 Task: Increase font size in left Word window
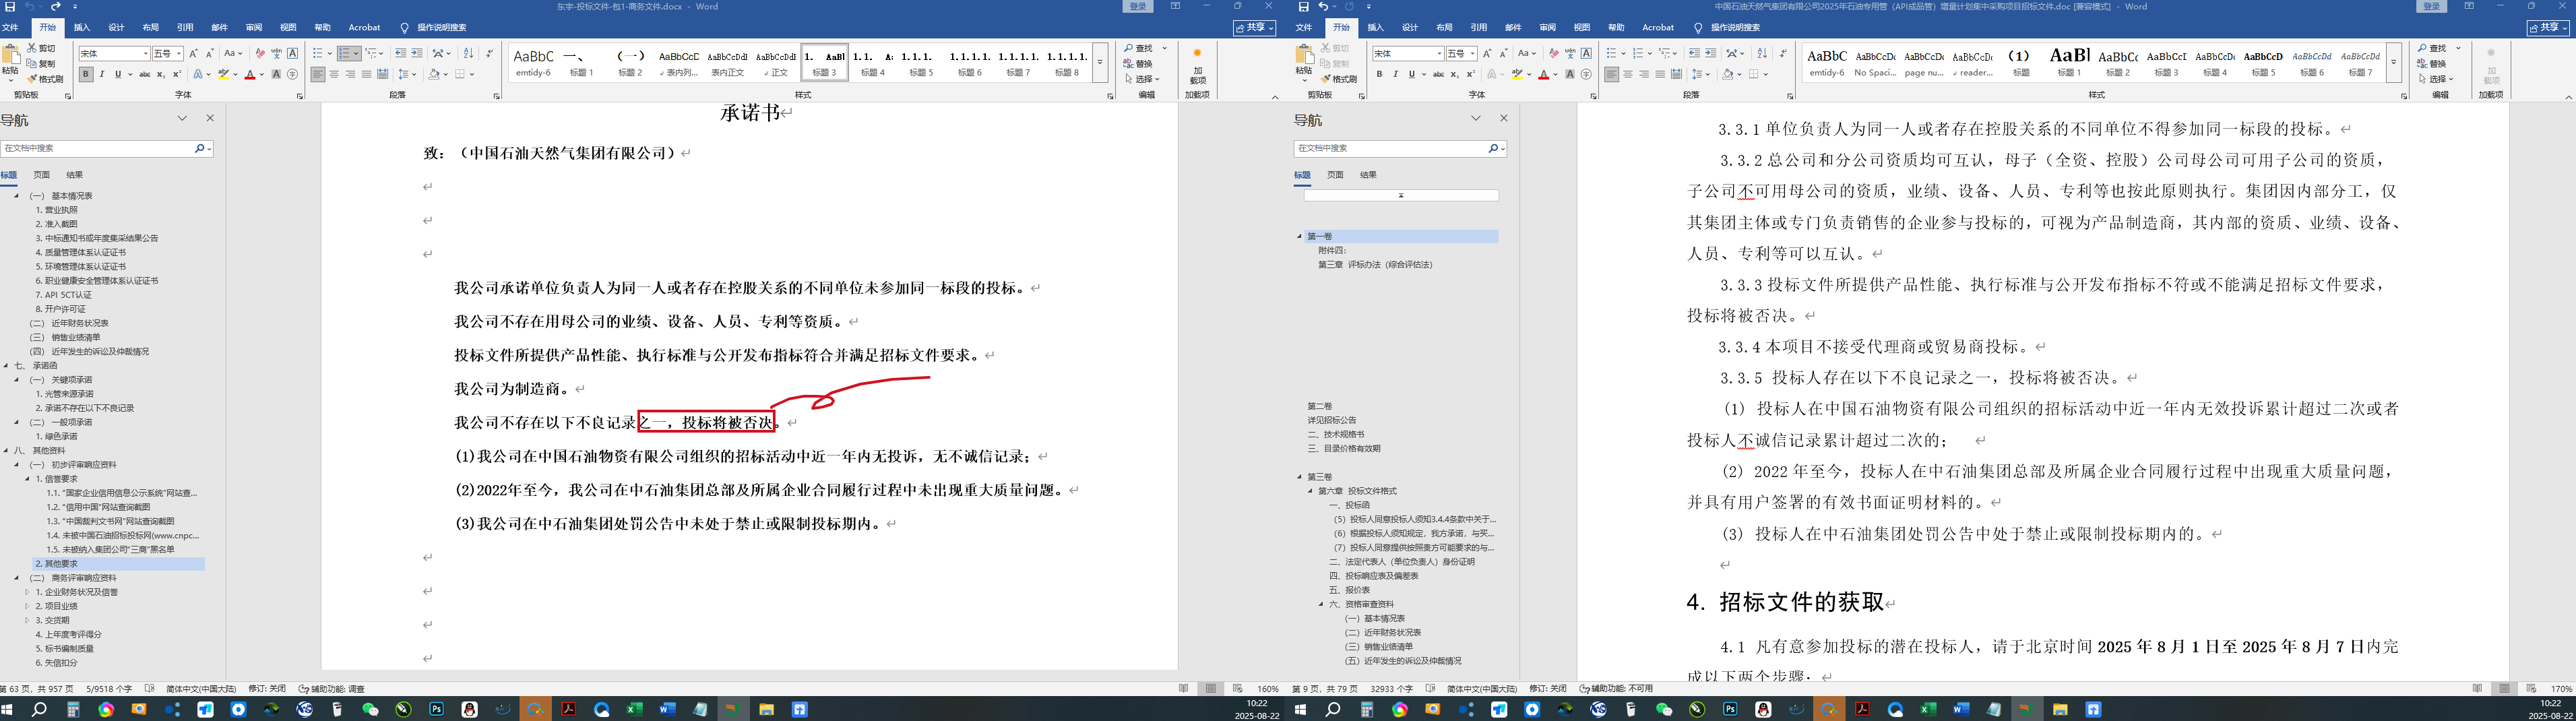point(193,53)
